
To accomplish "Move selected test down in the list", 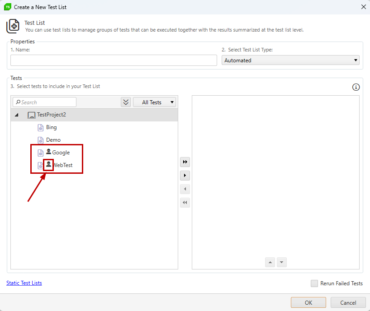I will click(282, 262).
